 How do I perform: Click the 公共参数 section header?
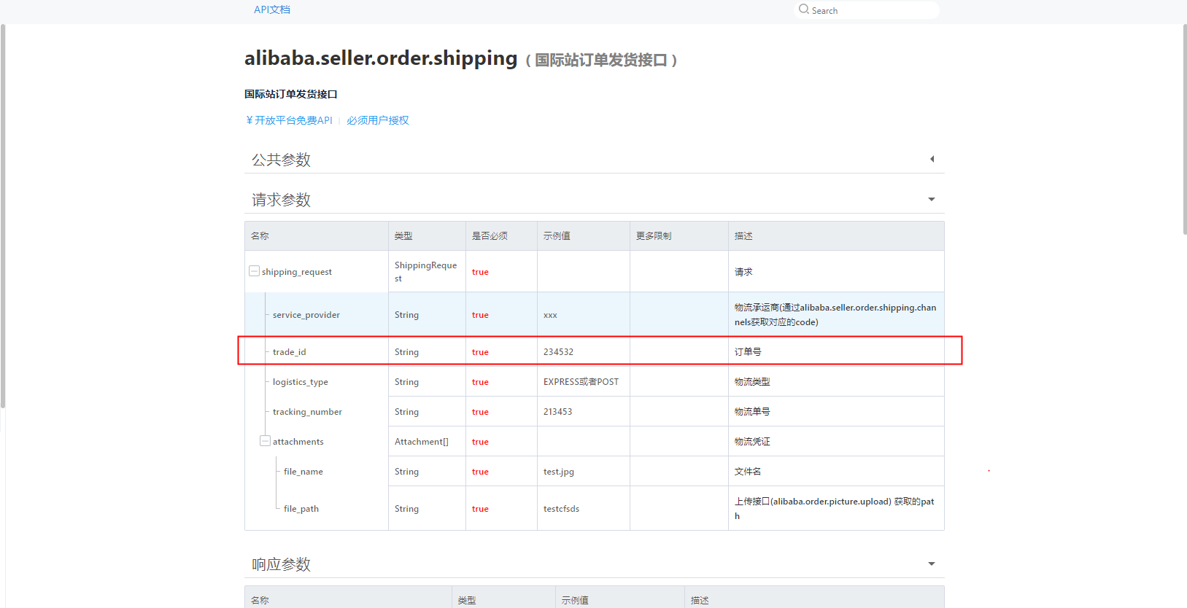(x=595, y=160)
